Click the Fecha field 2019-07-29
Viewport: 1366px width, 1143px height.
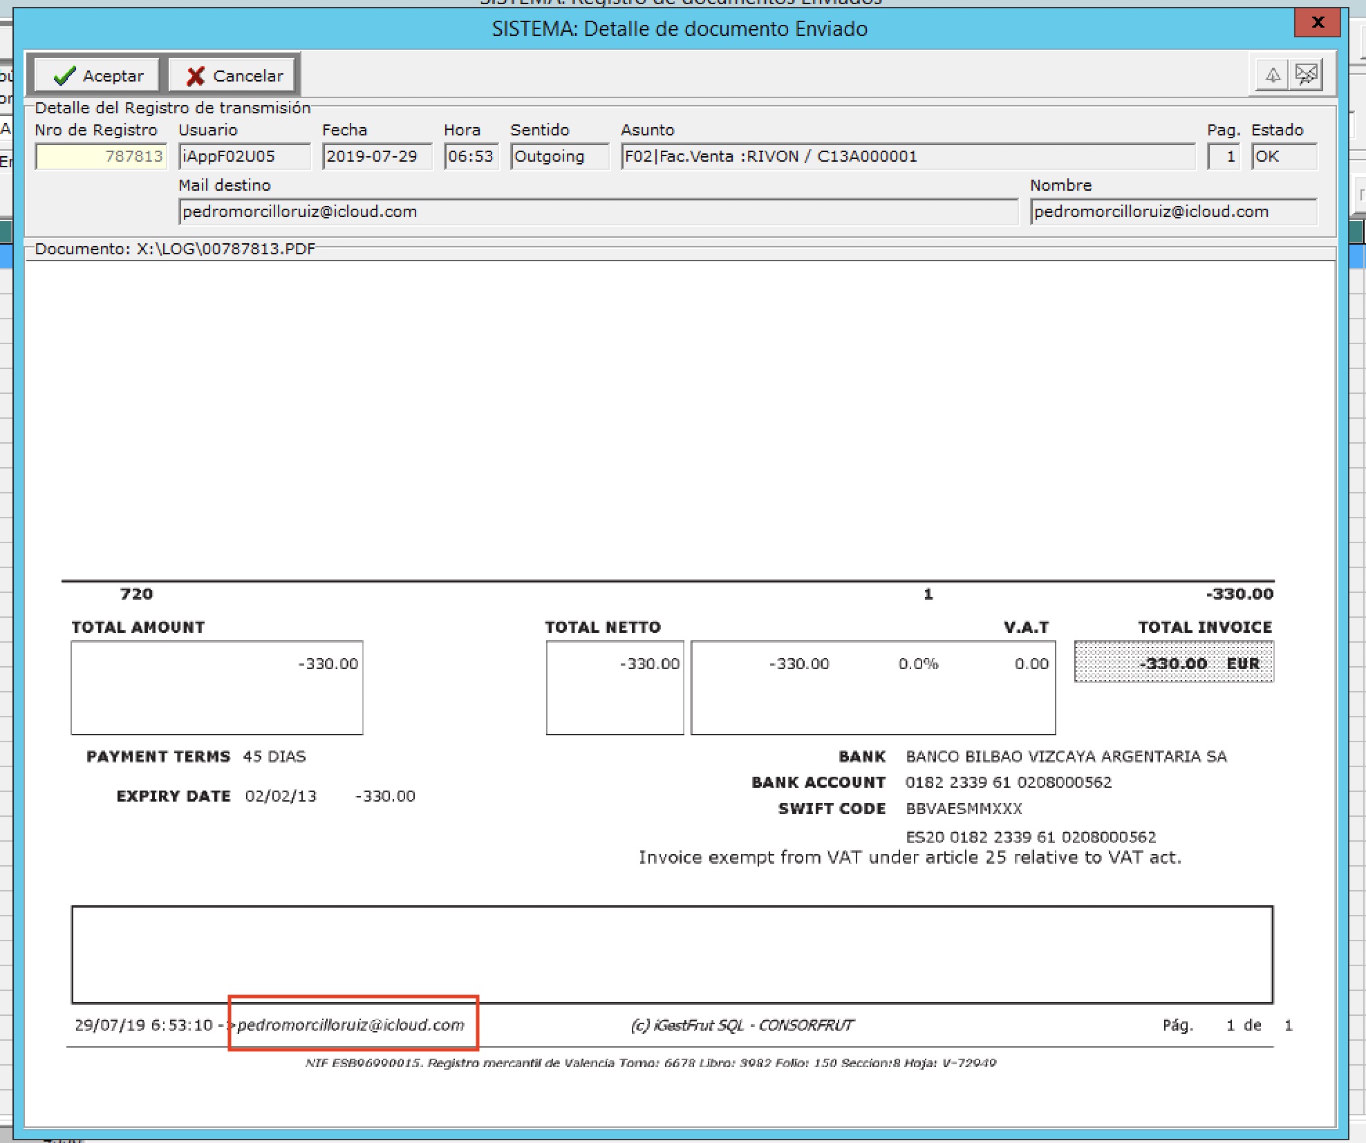point(377,156)
